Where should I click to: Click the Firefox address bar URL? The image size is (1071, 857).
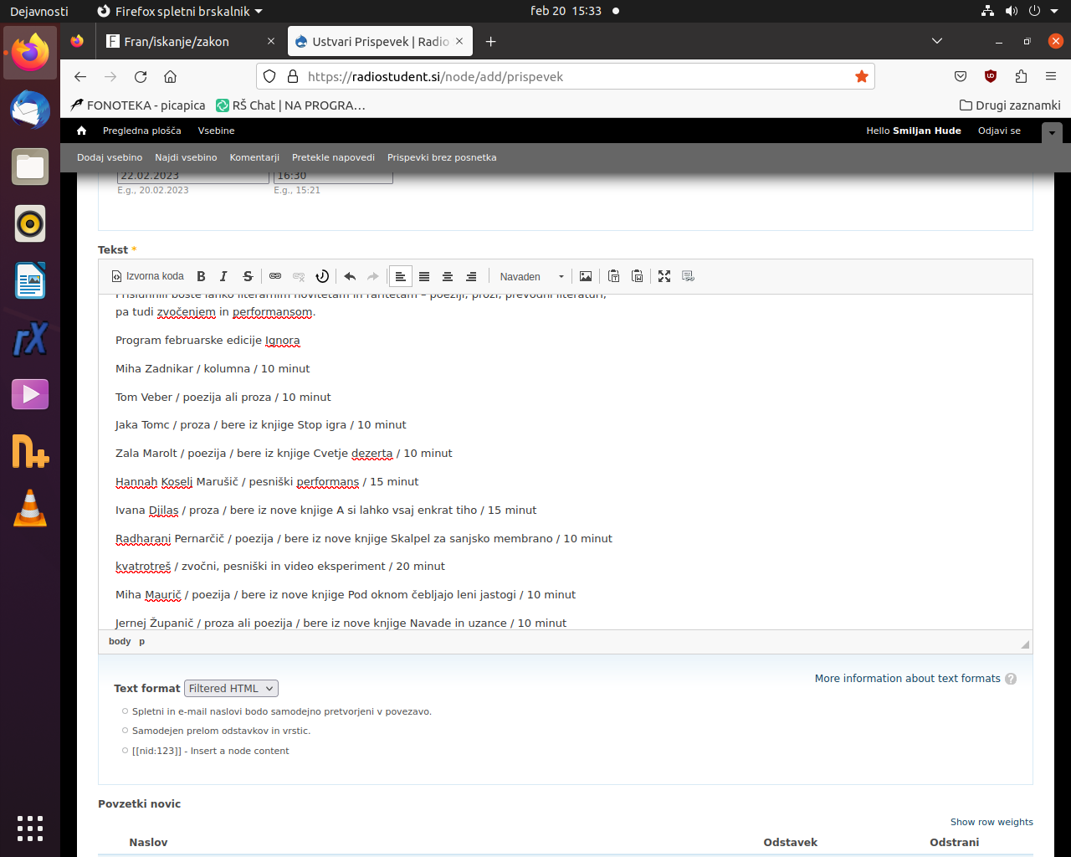coord(435,76)
